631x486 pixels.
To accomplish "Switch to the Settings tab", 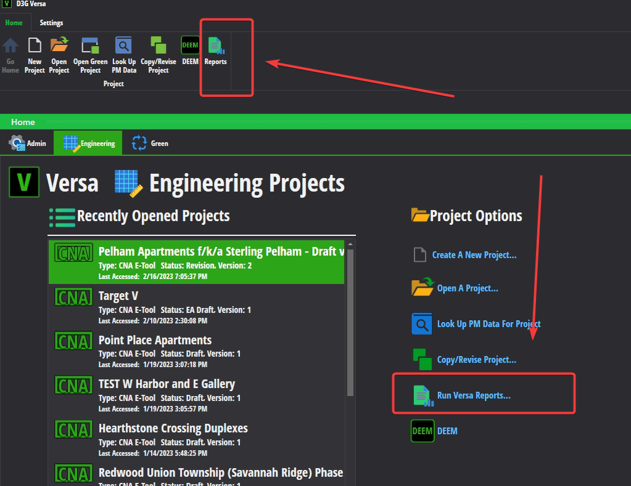I will 51,23.
